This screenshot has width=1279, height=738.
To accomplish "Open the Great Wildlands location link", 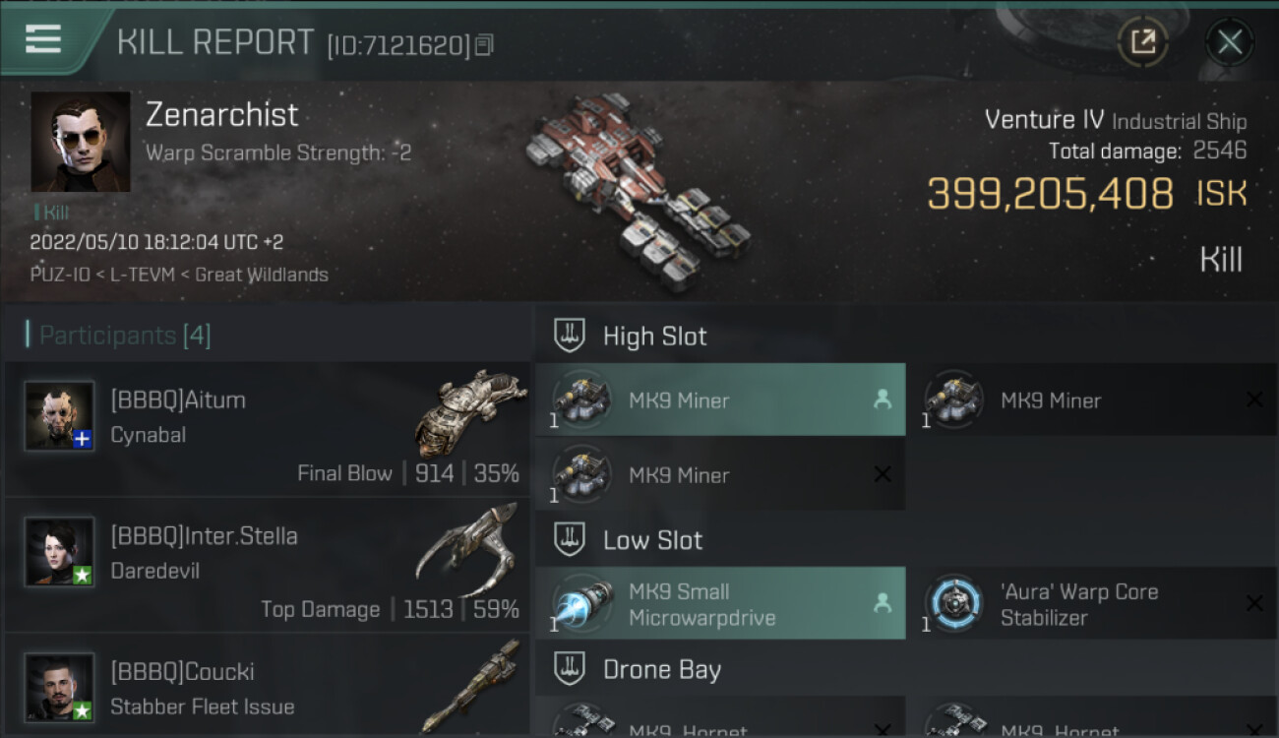I will tap(262, 275).
